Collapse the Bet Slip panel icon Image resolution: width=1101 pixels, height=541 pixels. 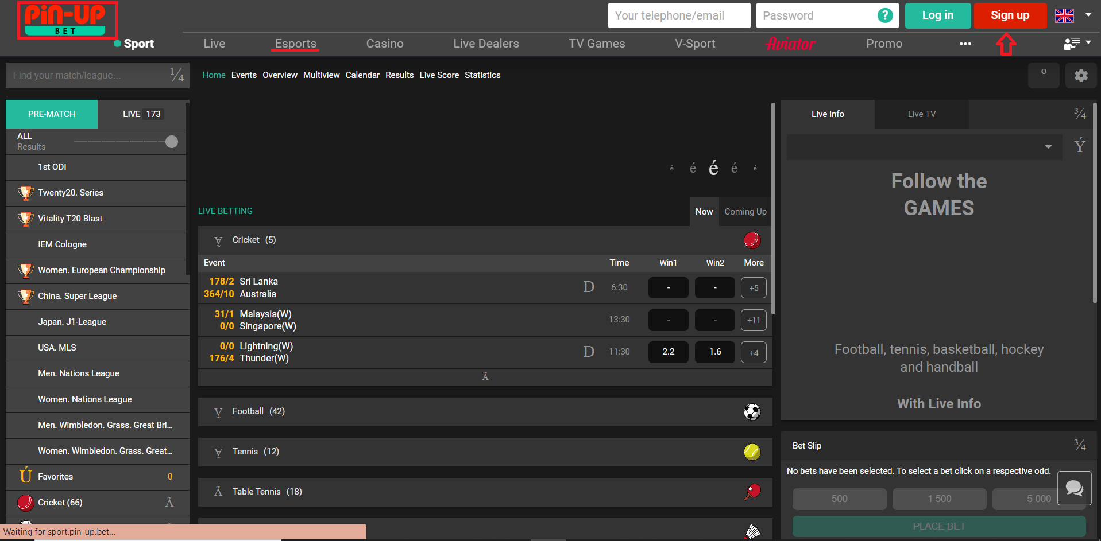tap(1080, 445)
